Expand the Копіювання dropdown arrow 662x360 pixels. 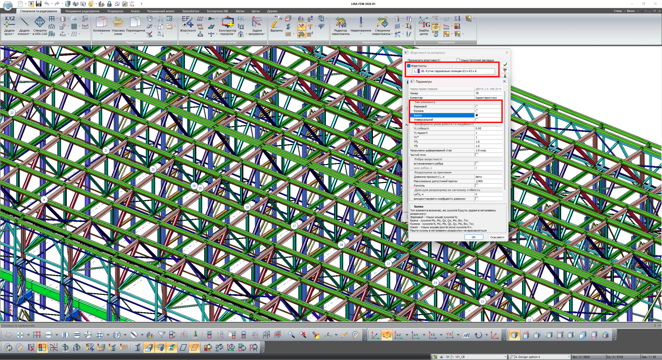(x=101, y=34)
